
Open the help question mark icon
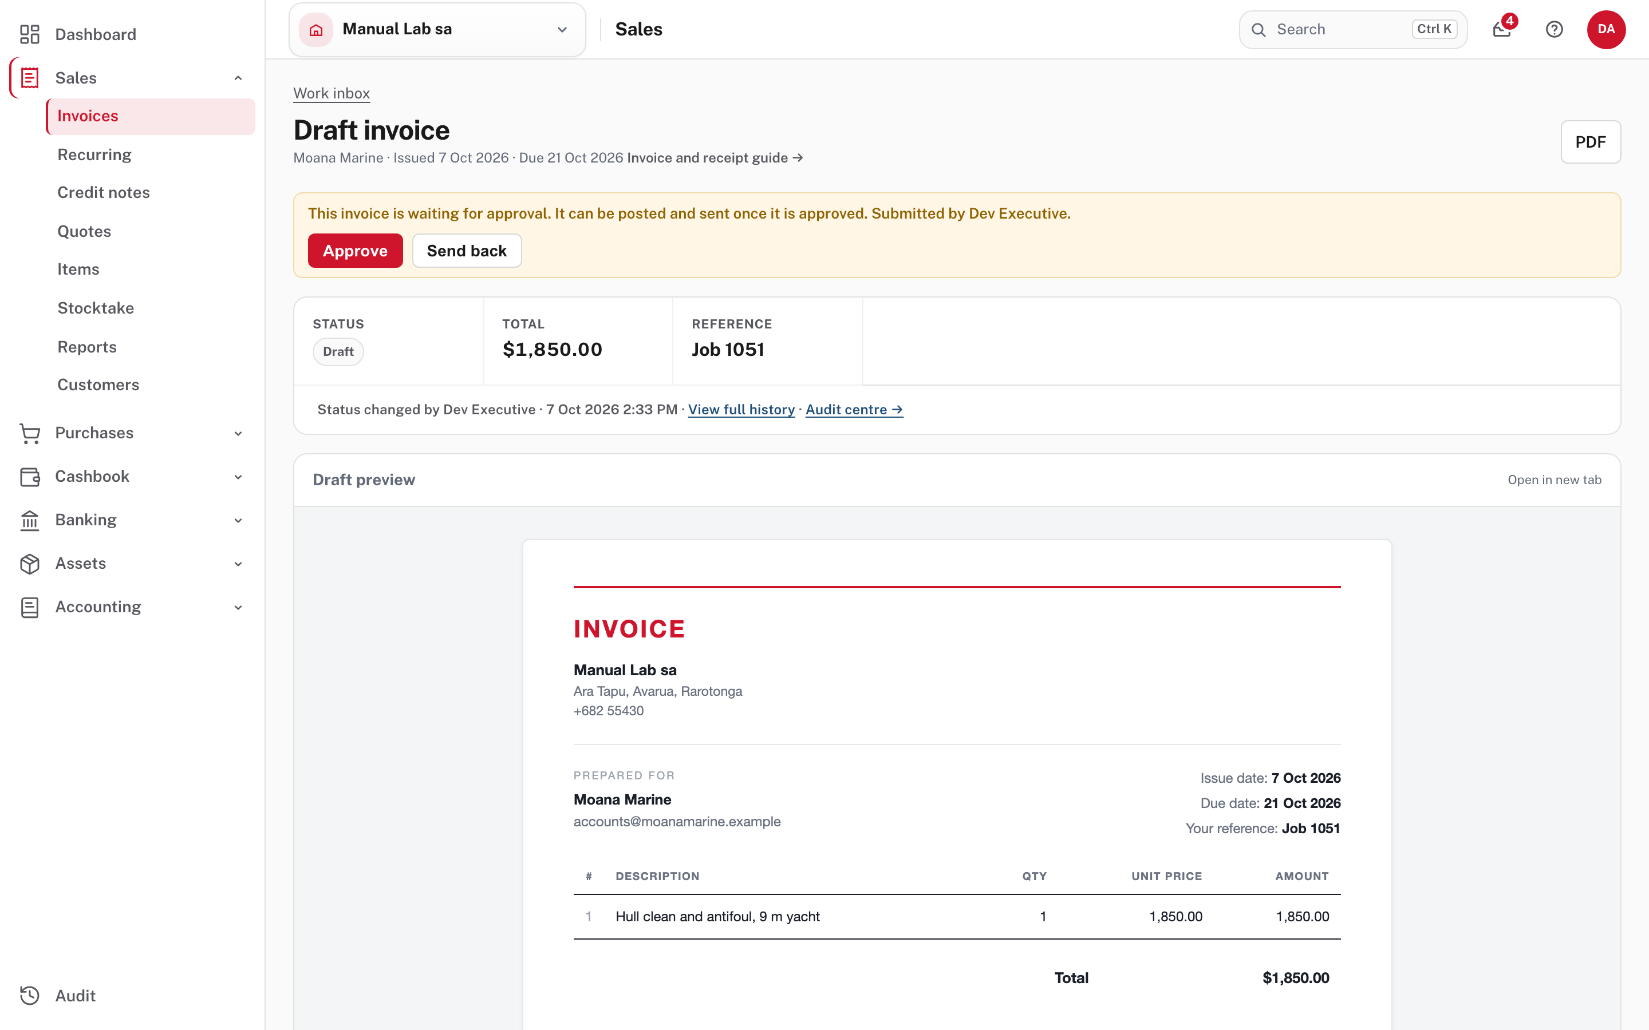click(1555, 29)
